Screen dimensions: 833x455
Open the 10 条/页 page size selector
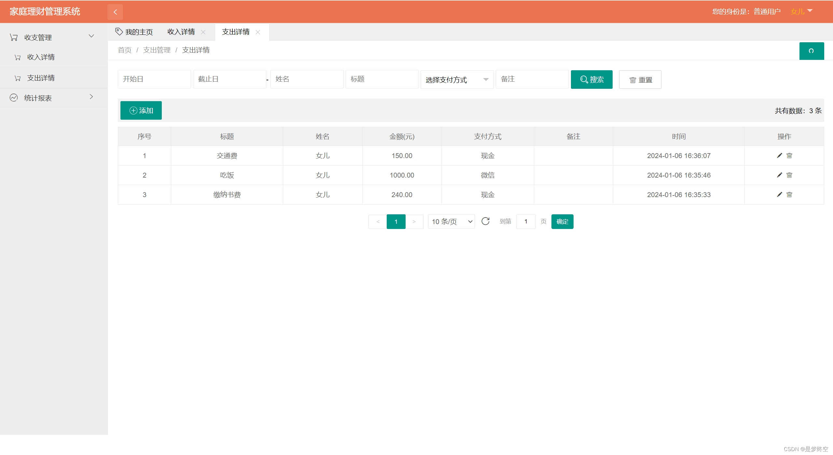(x=451, y=221)
